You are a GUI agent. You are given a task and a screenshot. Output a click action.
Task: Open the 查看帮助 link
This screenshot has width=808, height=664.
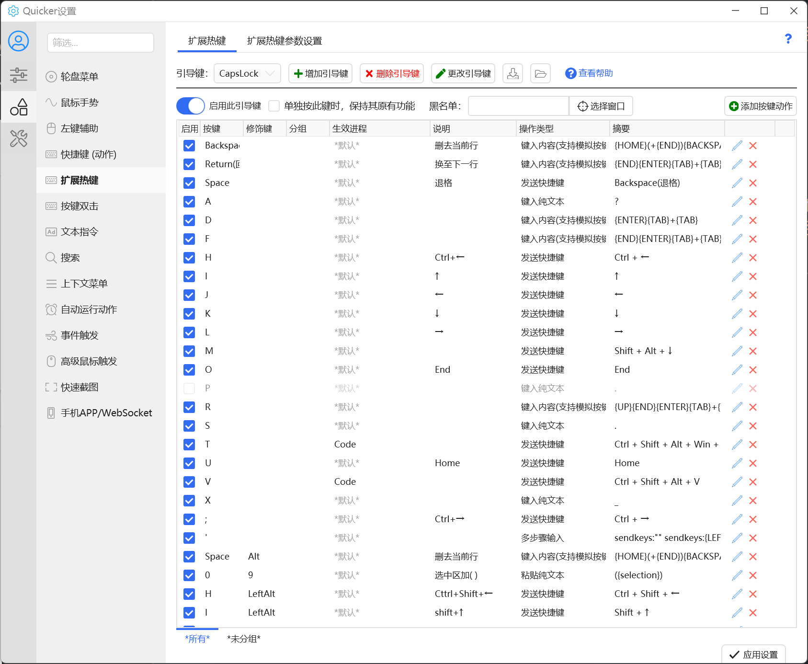[x=589, y=73]
